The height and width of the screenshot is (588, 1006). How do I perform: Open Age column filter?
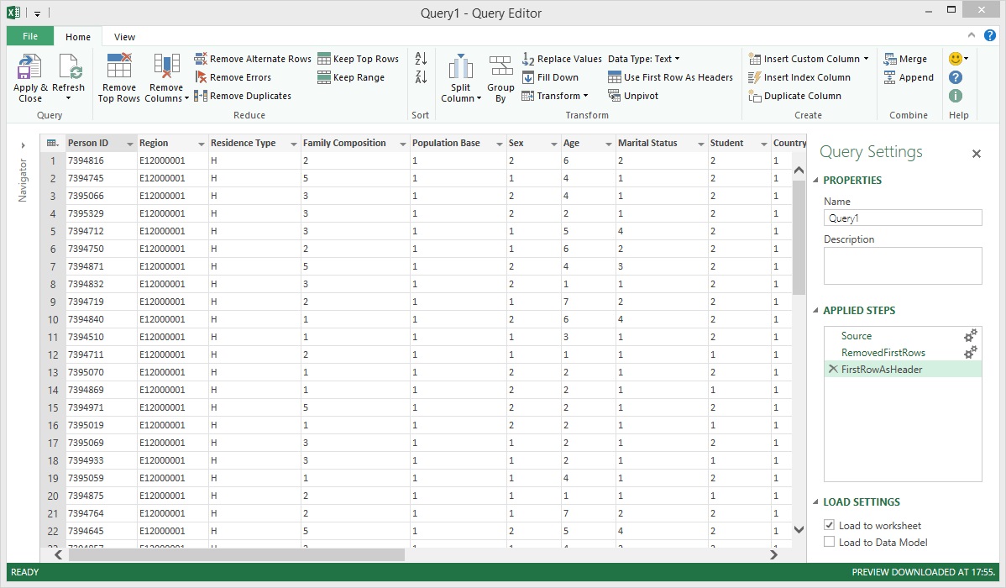pos(608,144)
